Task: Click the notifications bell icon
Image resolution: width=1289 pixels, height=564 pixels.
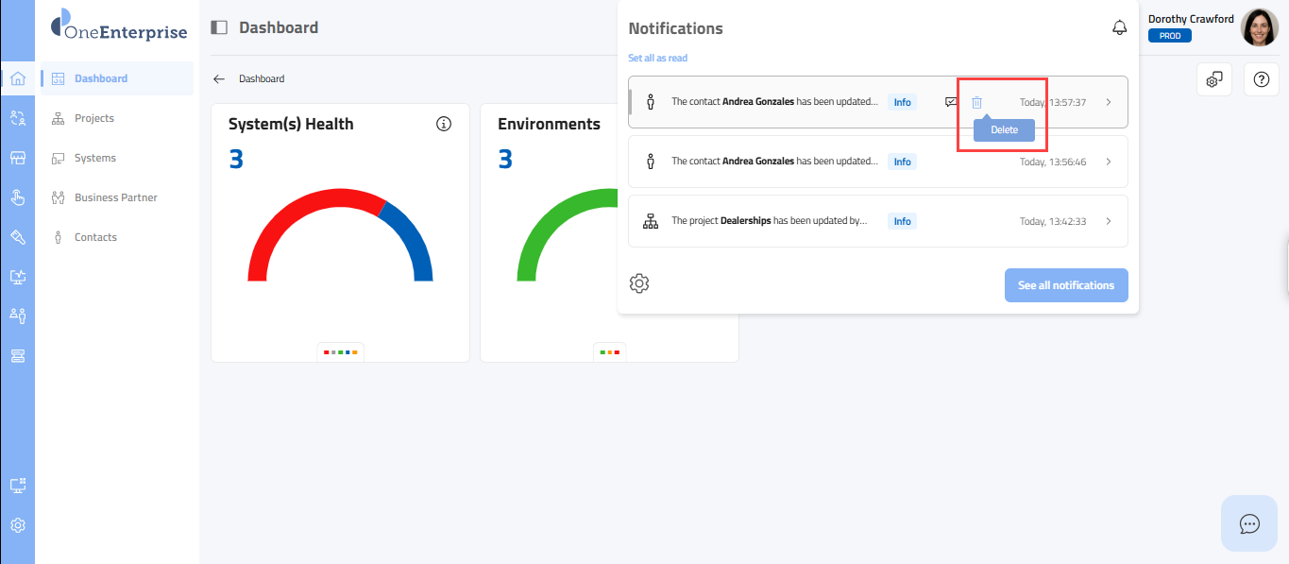Action: pyautogui.click(x=1119, y=28)
